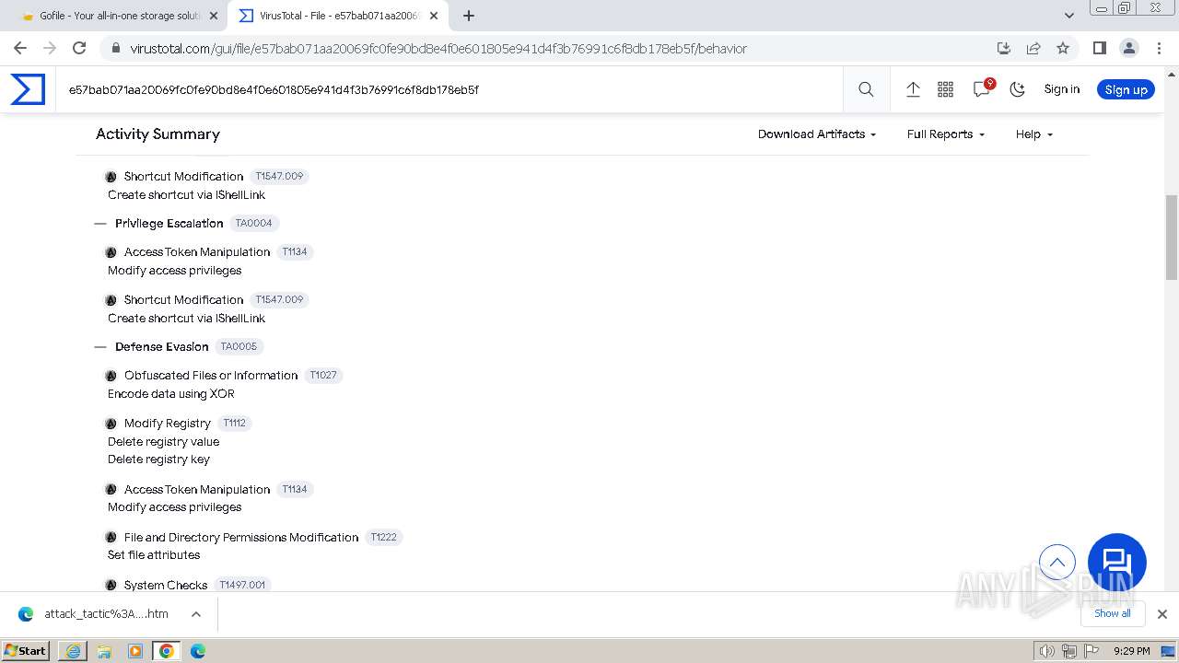Click the 'Encode data using XOR' text
Viewport: 1179px width, 663px height.
point(171,394)
